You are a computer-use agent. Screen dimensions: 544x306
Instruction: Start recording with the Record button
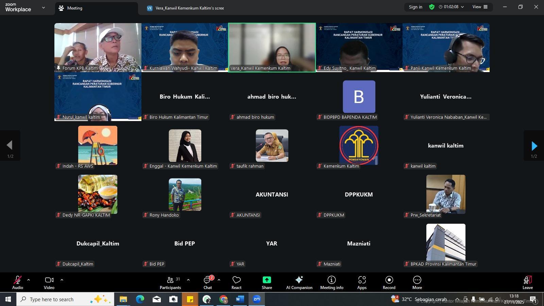[389, 282]
